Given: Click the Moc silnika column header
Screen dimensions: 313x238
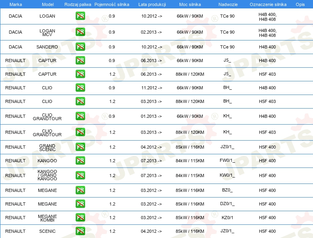Looking at the screenshot, I should pos(190,4).
